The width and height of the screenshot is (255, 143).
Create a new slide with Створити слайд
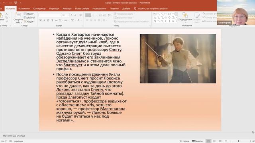[18, 18]
